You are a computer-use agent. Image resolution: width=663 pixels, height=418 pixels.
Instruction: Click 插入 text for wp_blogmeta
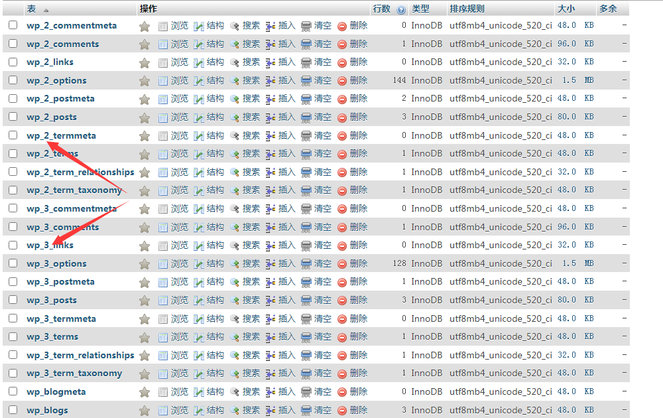286,391
